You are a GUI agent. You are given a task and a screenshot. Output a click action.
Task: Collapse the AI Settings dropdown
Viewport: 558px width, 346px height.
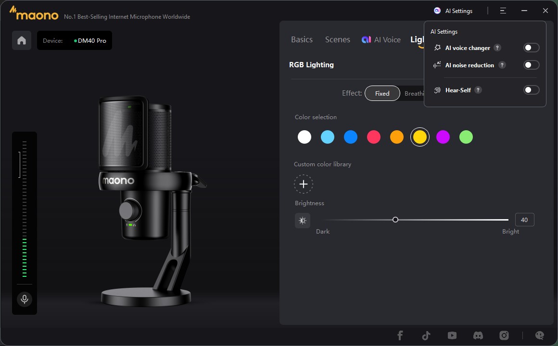pyautogui.click(x=454, y=11)
